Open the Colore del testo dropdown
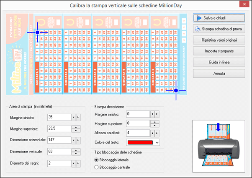 pyautogui.click(x=157, y=143)
